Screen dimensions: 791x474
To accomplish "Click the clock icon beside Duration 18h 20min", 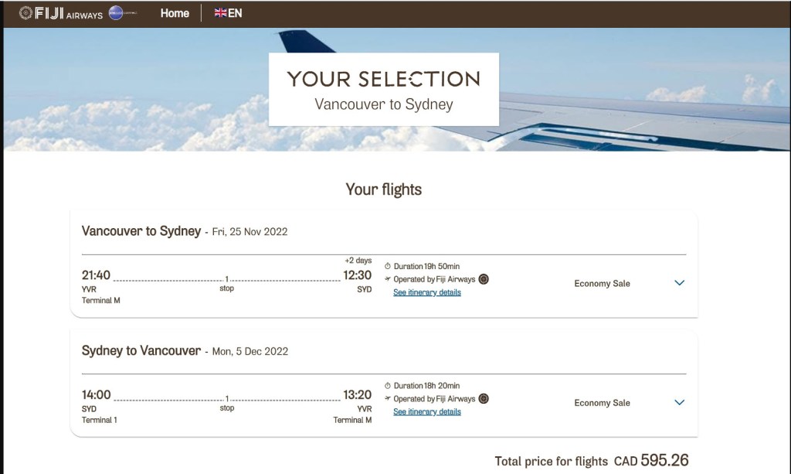I will point(388,386).
